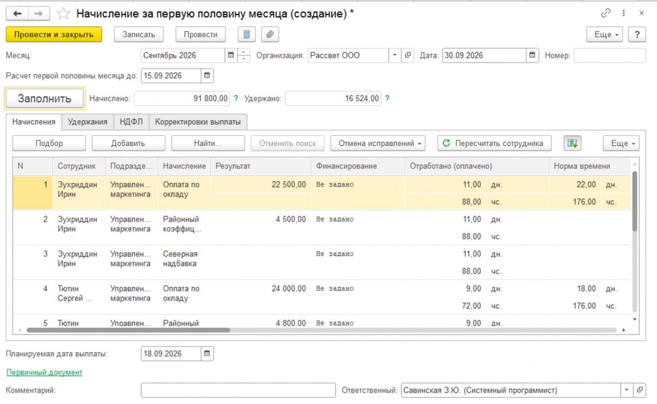
Task: Expand the Отмена исправлений dropdown
Action: (x=378, y=143)
